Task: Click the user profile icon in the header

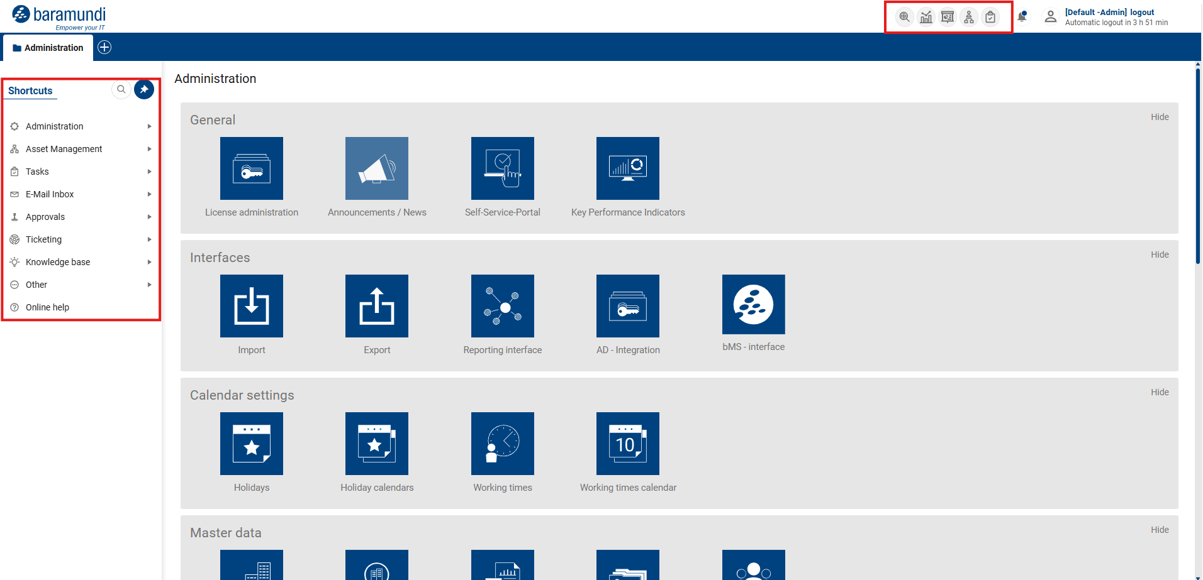Action: click(1050, 17)
